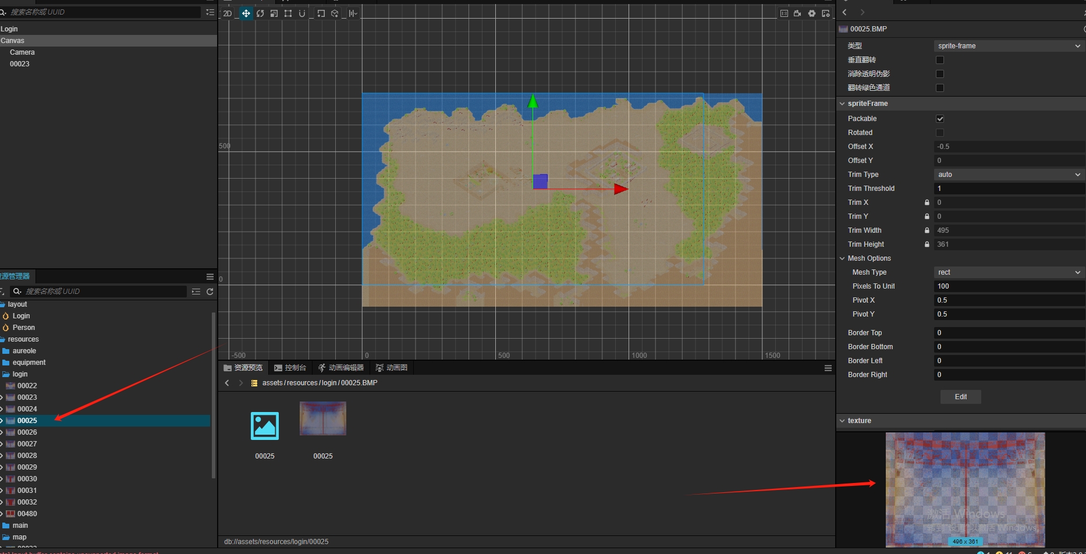Screen dimensions: 1086x554
Task: Click the scene camera icon
Action: 797,13
